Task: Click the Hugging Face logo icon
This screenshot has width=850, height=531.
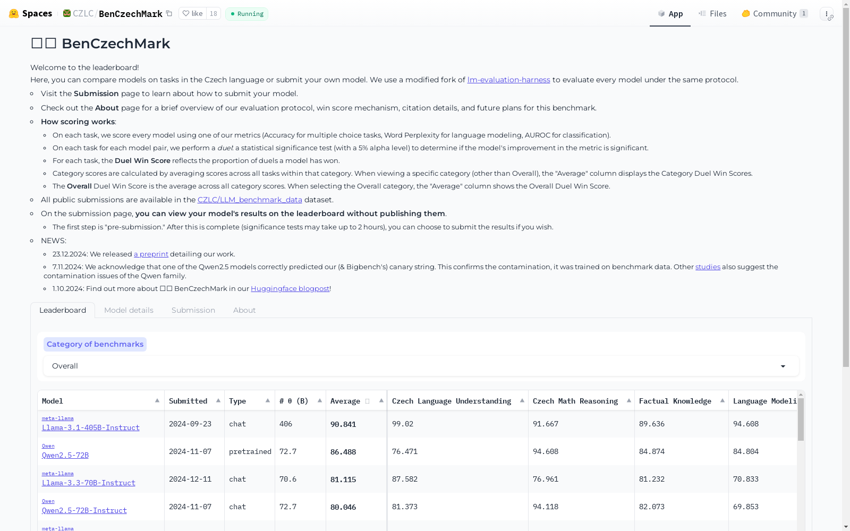Action: (x=14, y=14)
